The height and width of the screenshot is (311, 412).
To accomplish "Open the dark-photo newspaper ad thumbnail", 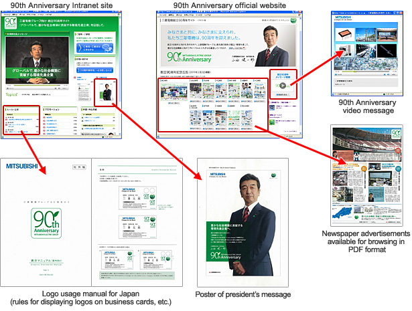I will click(x=195, y=91).
